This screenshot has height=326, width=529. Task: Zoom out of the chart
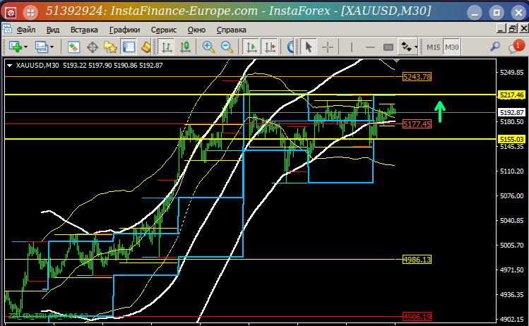pos(227,47)
